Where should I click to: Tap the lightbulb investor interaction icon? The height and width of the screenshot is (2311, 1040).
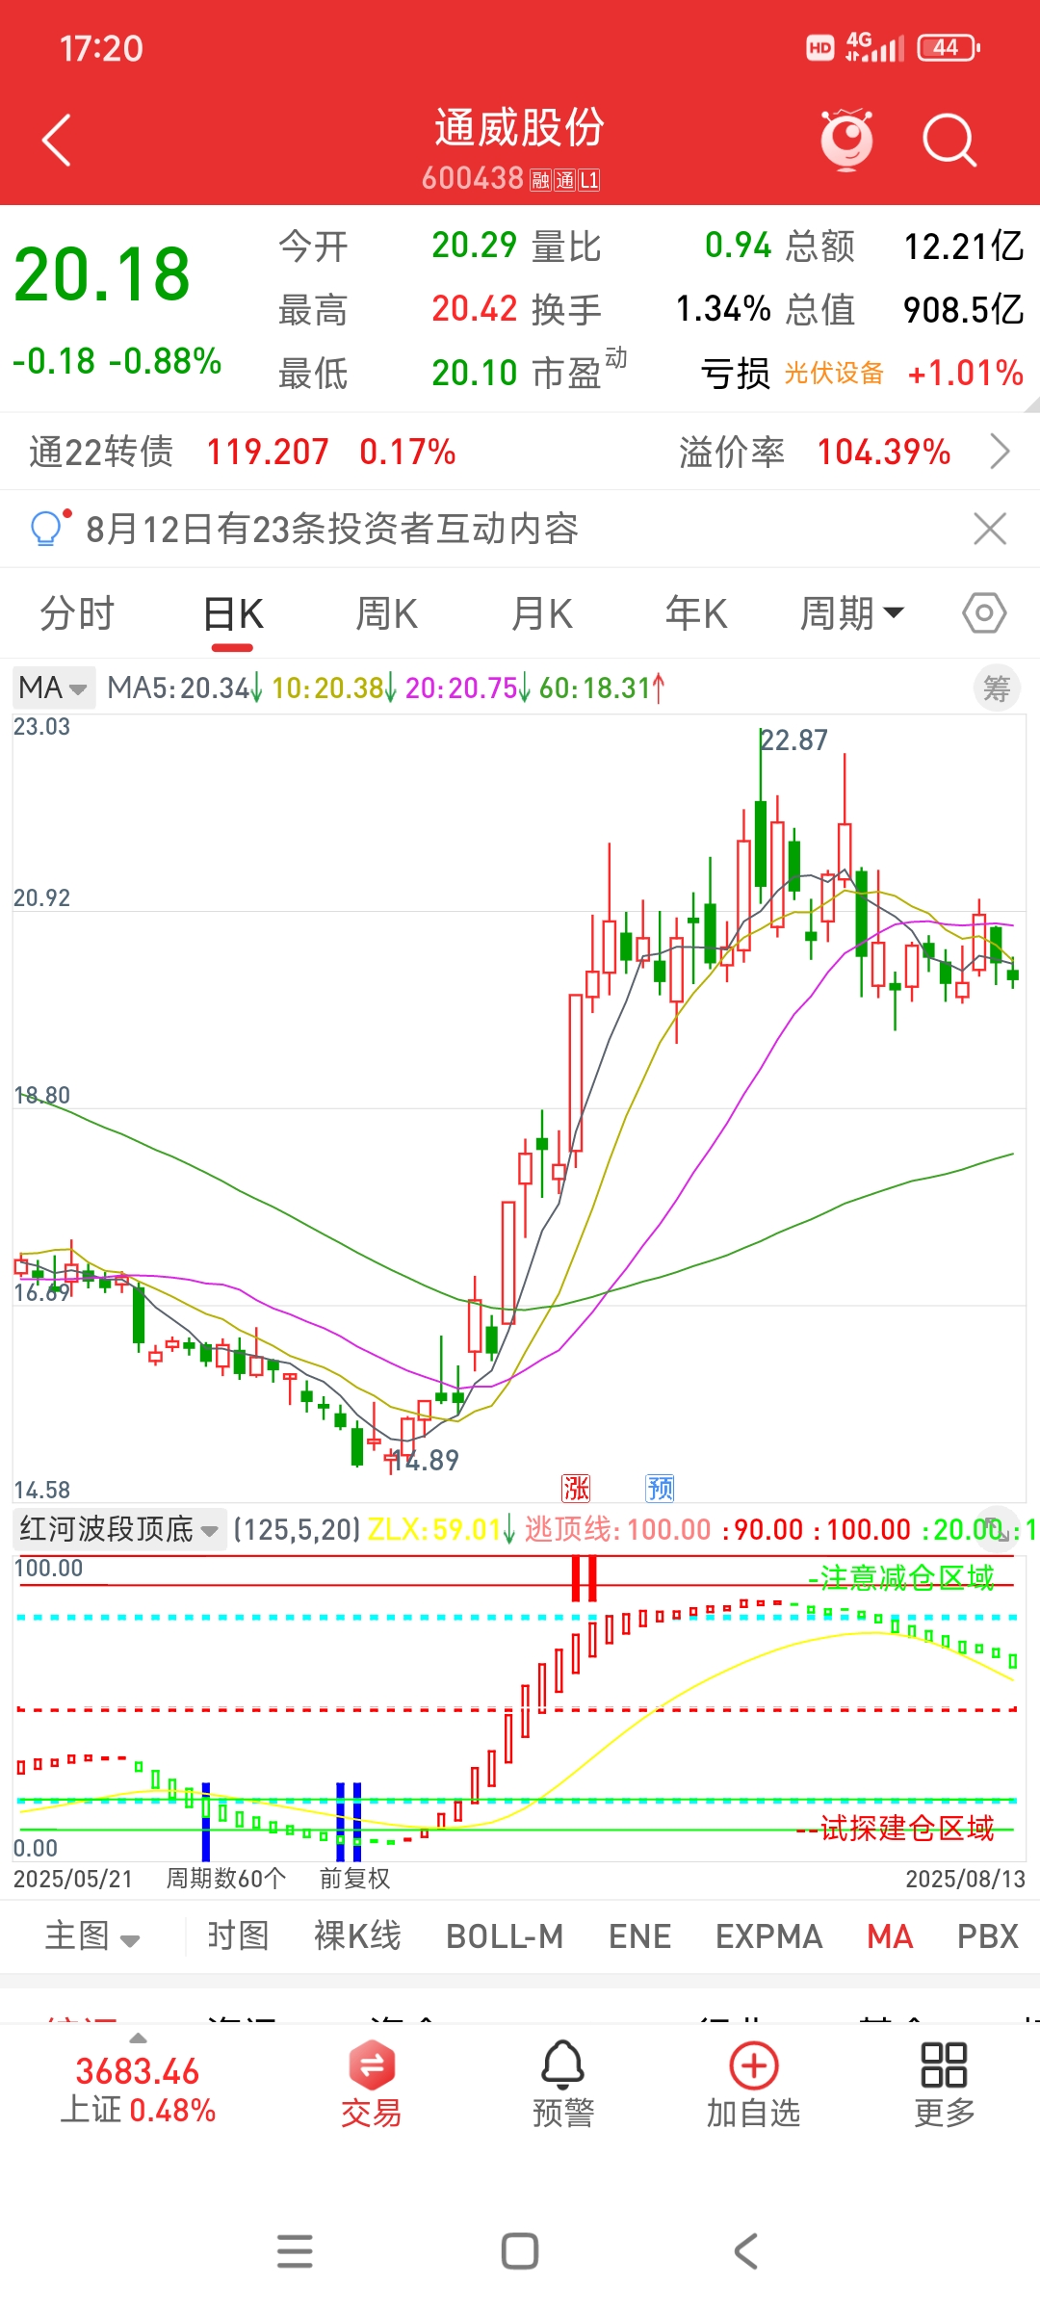coord(48,527)
